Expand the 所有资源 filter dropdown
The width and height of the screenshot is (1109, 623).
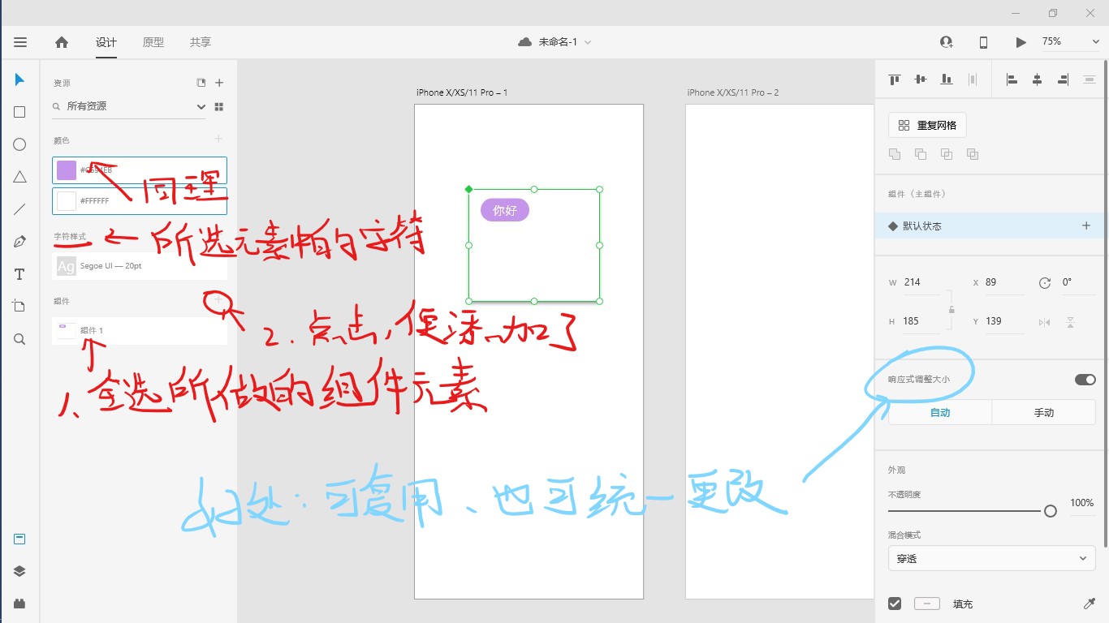click(x=201, y=106)
